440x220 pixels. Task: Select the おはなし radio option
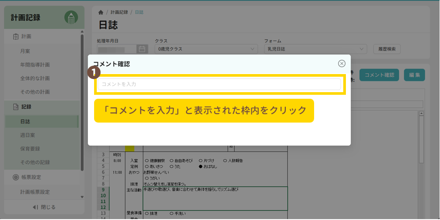[201, 167]
